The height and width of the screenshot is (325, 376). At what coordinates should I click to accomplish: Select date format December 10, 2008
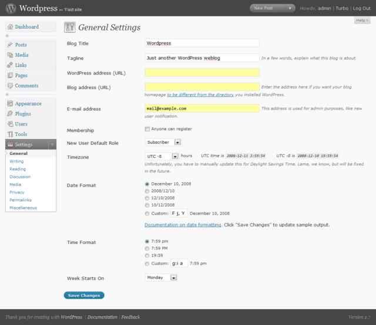point(147,184)
